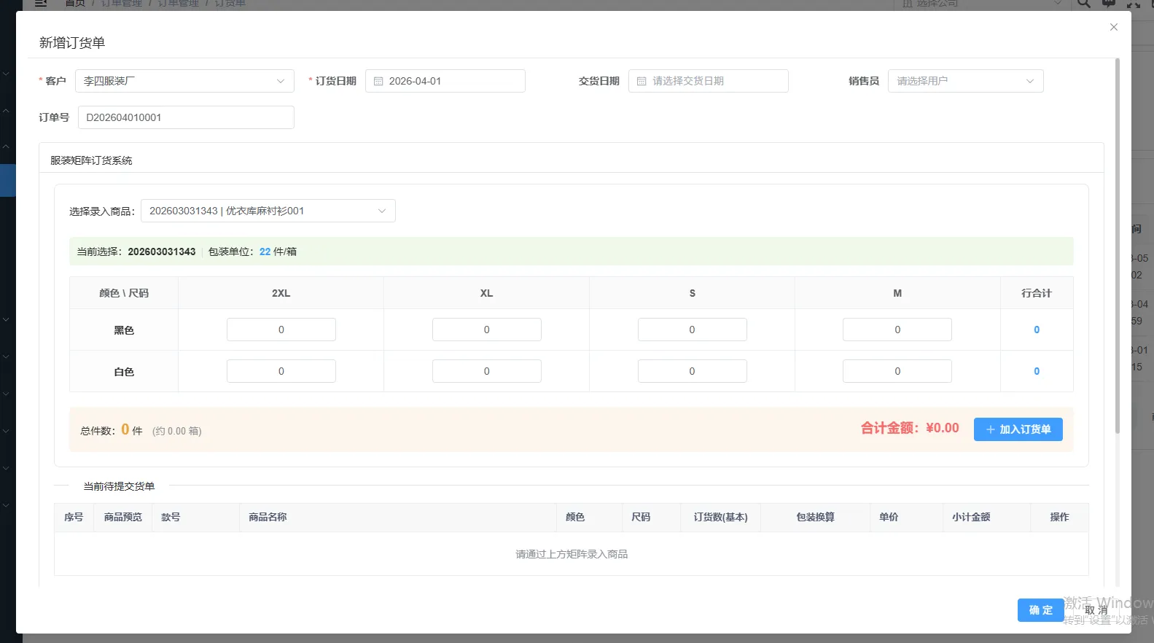Select the 黑色 XL quantity input
The height and width of the screenshot is (643, 1154).
point(486,330)
